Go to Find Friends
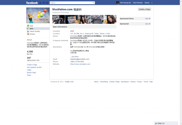Image resolution: width=182 pixels, height=125 pixels. tap(138, 3)
